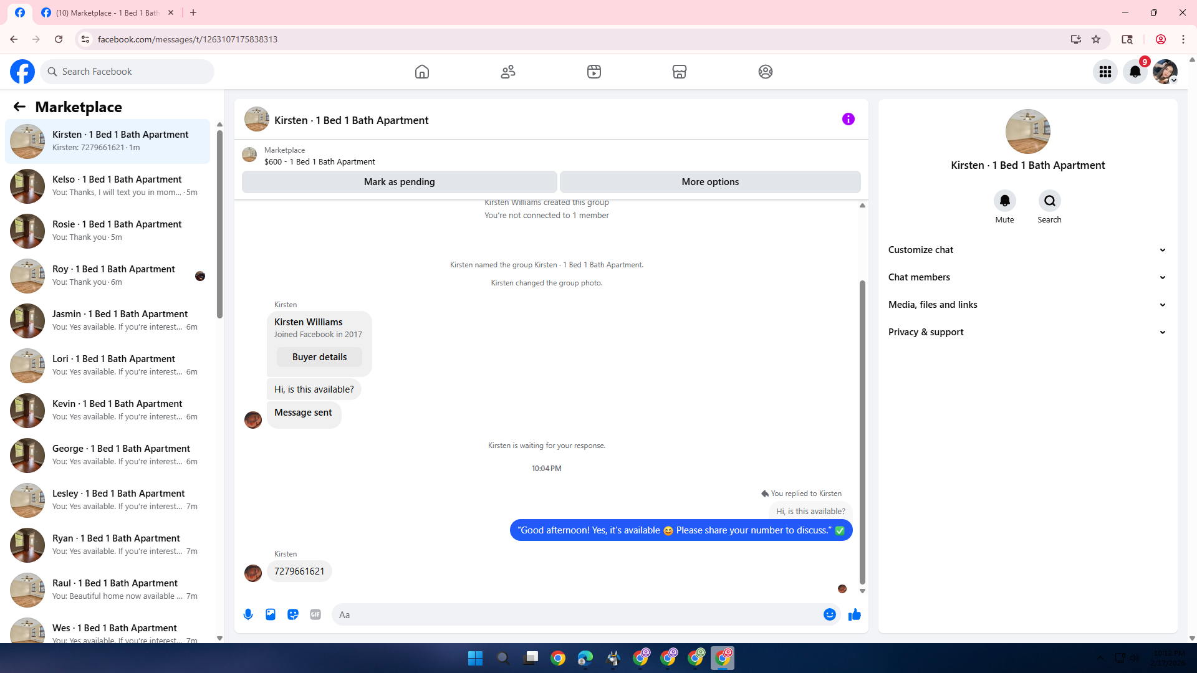
Task: Mute this conversation's notifications
Action: (x=1004, y=201)
